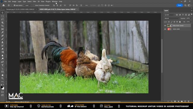Viewport: 193px width, 109px height.
Task: Select the Spot Healing Brush tool
Action: click(x=2, y=36)
